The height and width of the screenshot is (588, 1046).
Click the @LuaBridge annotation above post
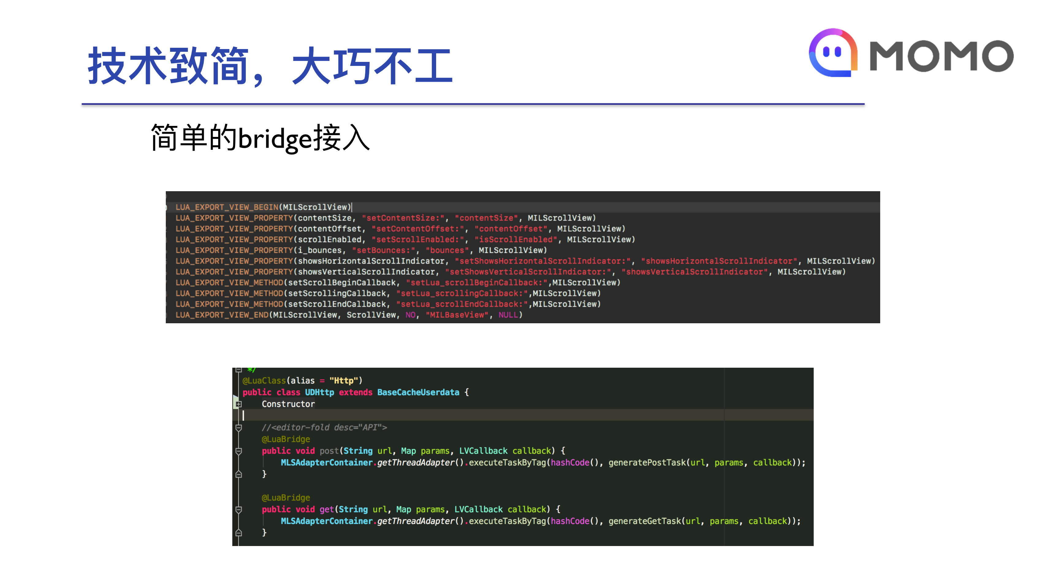pyautogui.click(x=286, y=439)
